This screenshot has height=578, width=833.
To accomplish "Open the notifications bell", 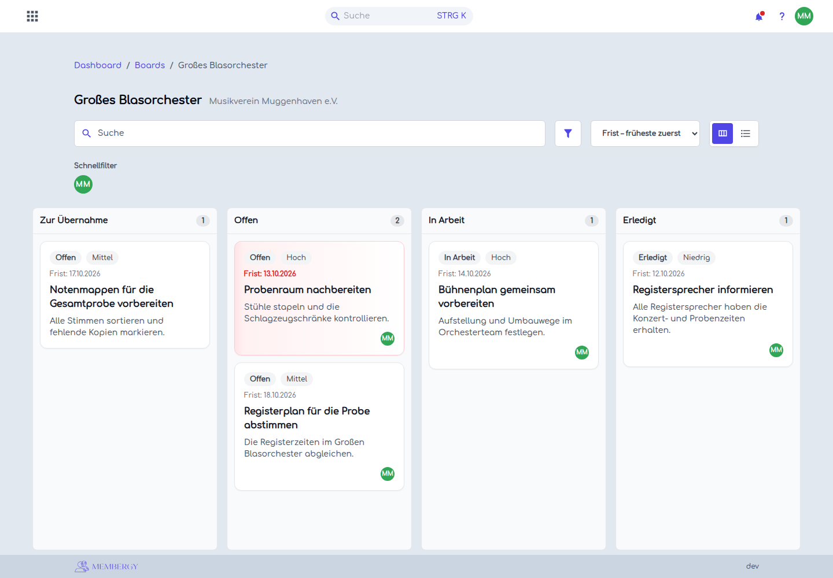I will coord(759,16).
